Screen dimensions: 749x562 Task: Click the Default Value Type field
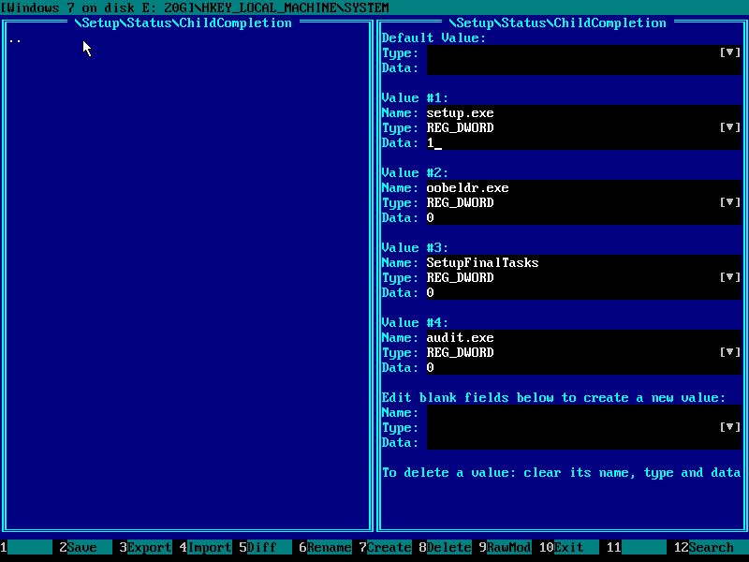point(572,52)
